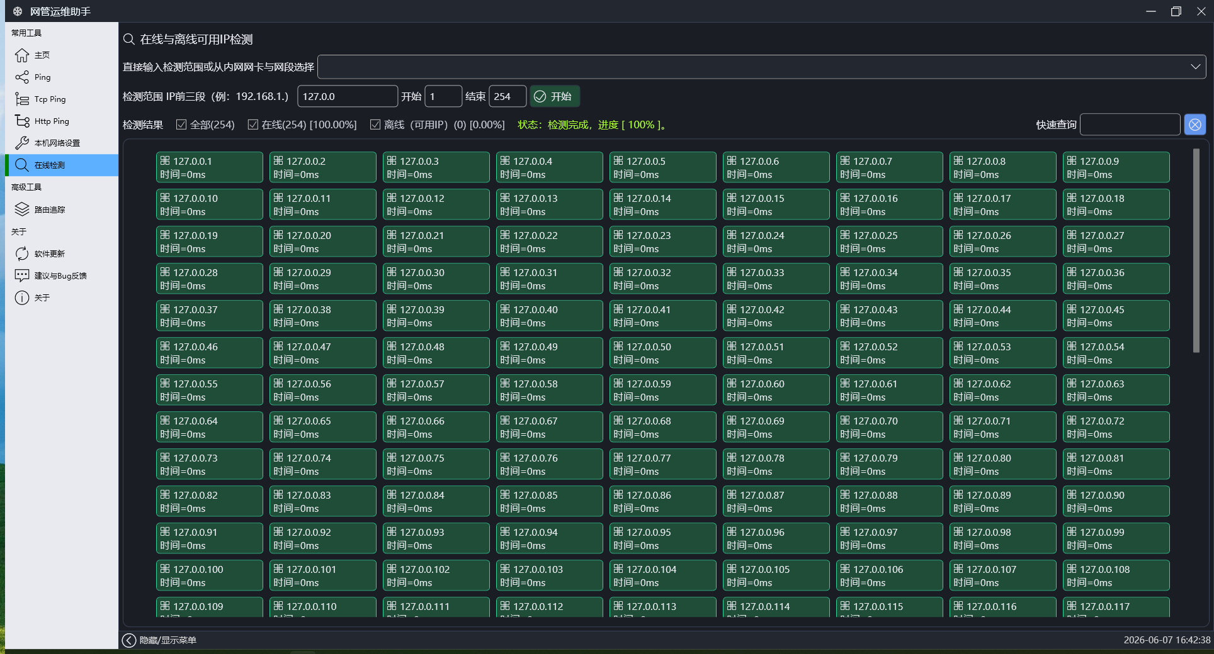Click the timestamp 2026-06-07 16:42:38

click(1167, 640)
